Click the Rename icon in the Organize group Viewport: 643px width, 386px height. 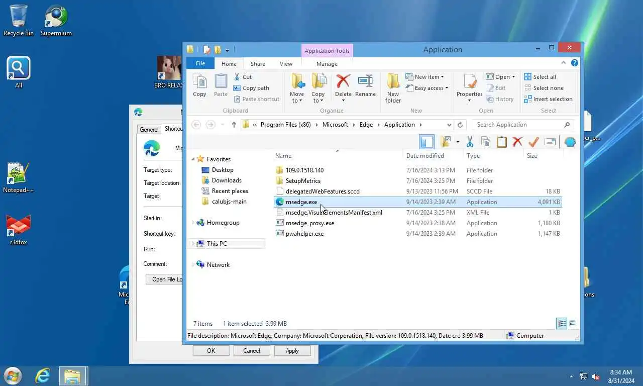(x=365, y=81)
